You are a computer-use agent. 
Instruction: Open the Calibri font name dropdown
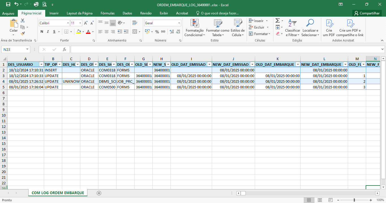point(68,23)
